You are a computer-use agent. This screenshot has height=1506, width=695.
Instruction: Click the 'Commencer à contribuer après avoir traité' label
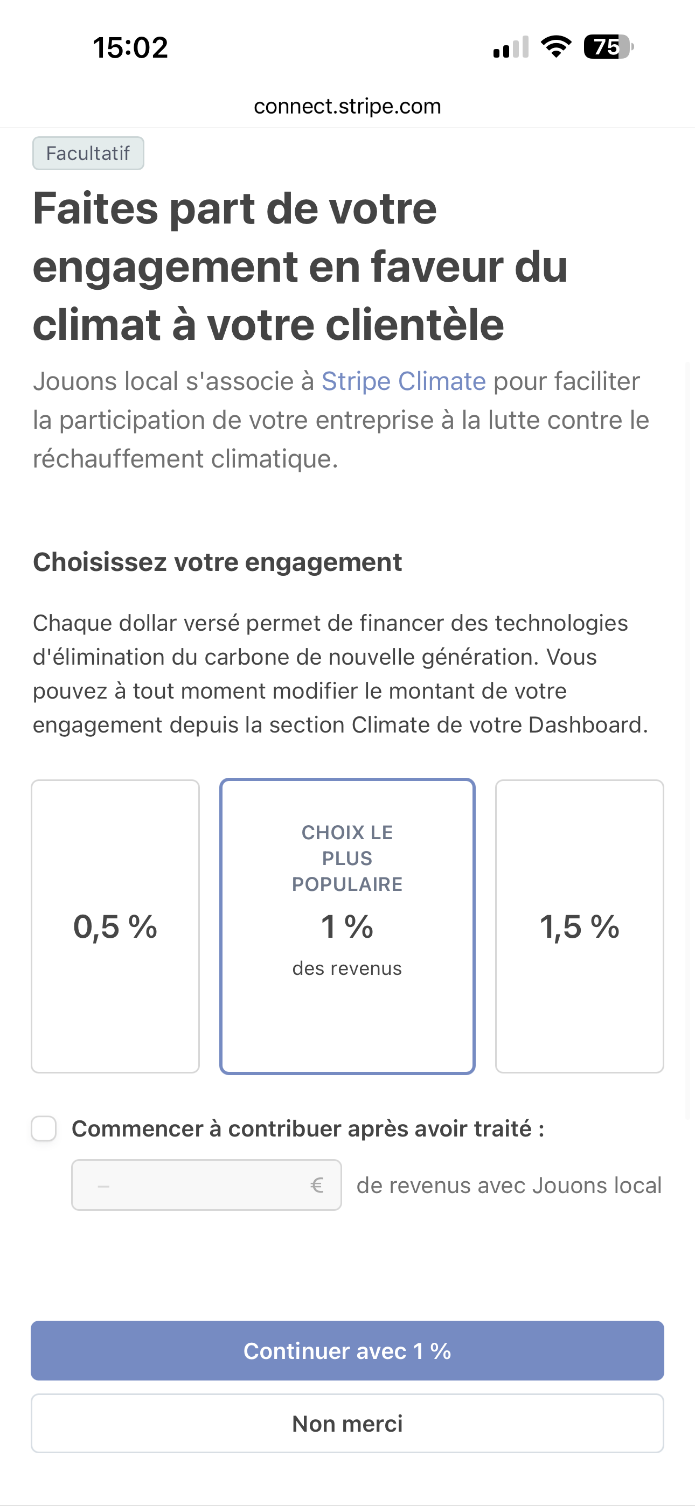click(308, 1128)
